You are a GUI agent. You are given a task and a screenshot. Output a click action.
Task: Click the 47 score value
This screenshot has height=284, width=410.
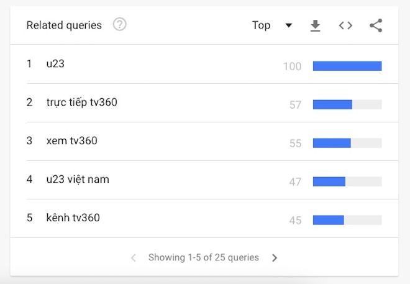point(295,181)
